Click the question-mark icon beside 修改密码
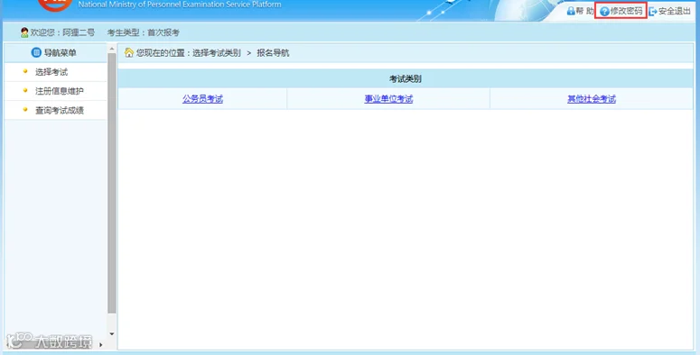 604,12
